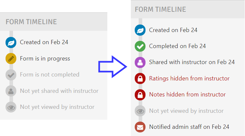The image size is (245, 136).
Task: Click the yellow pencil in-progress icon
Action: [11, 59]
